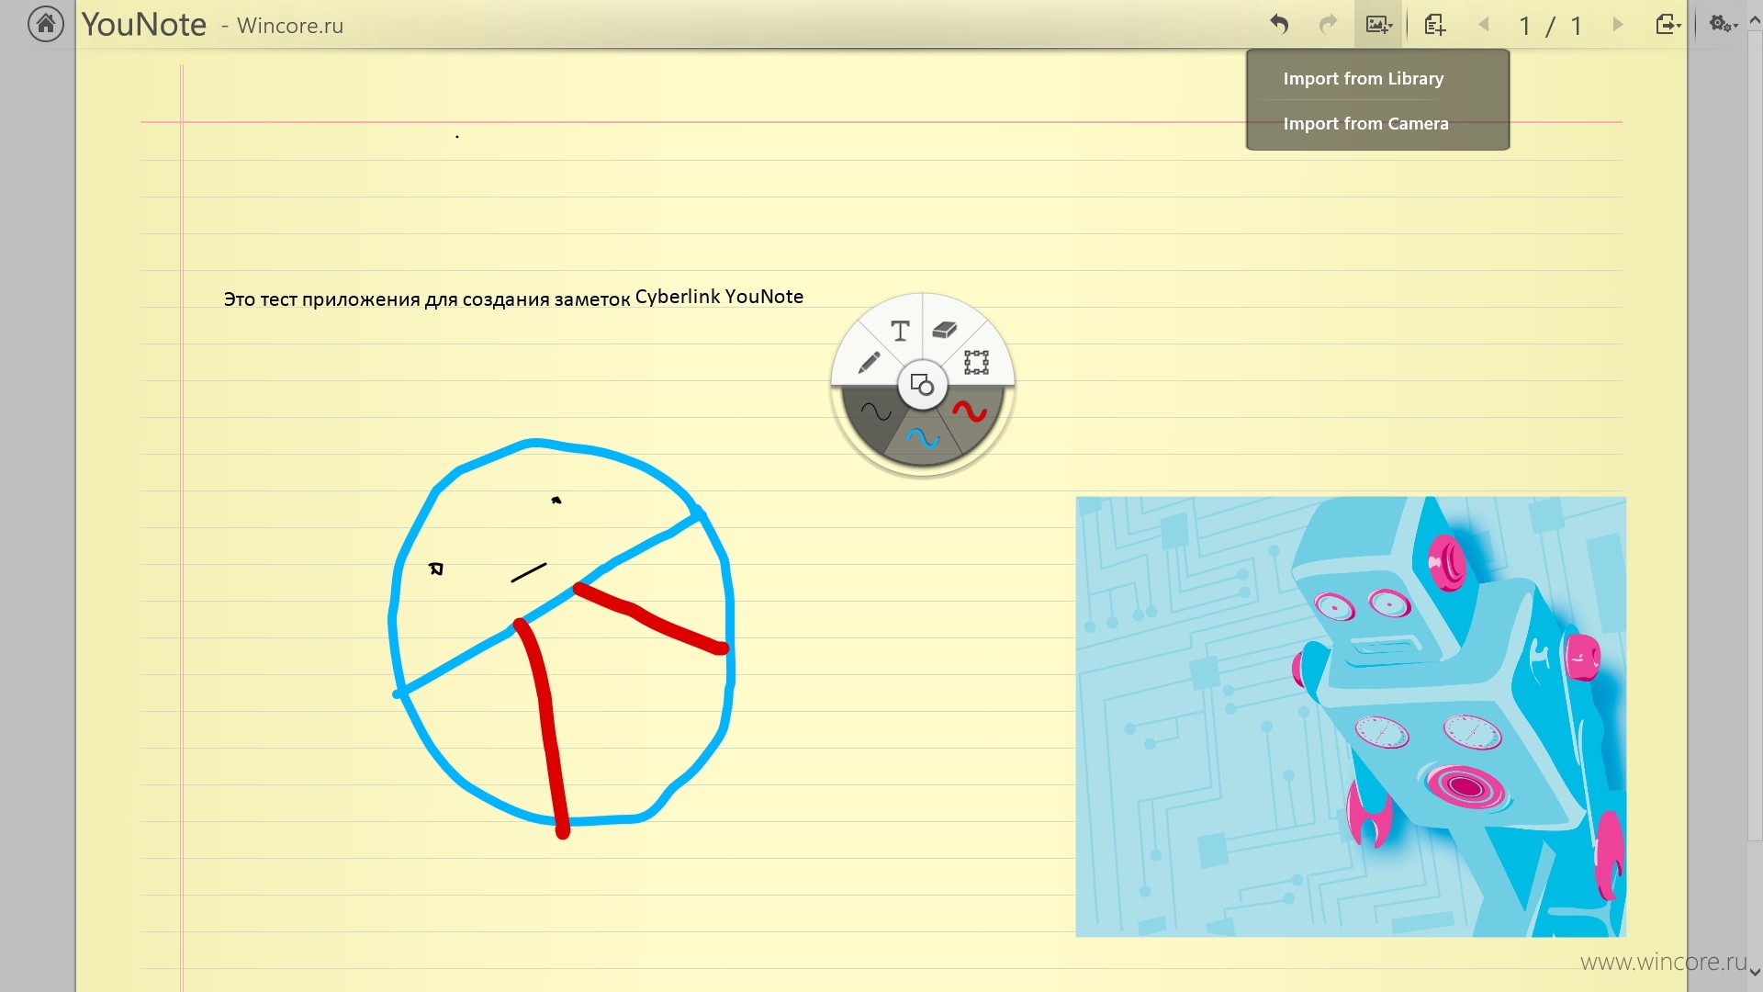
Task: Click the page counter 1 / 1
Action: pyautogui.click(x=1550, y=25)
